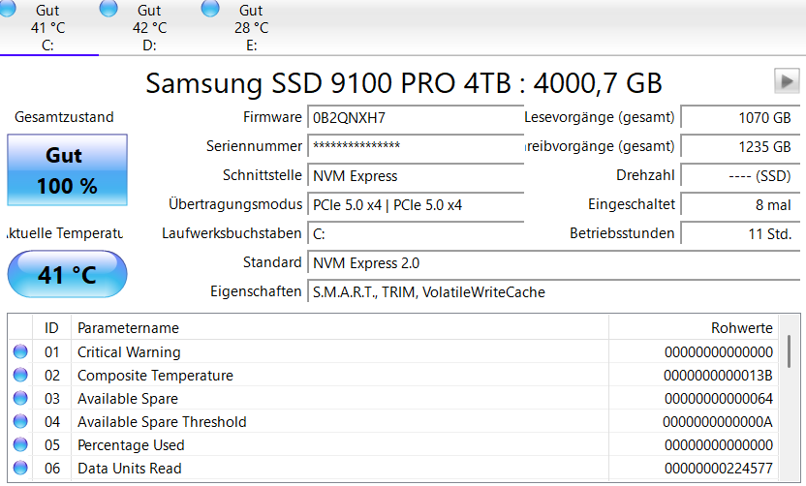Click status orb of Available Spare Threshold row

coord(20,421)
